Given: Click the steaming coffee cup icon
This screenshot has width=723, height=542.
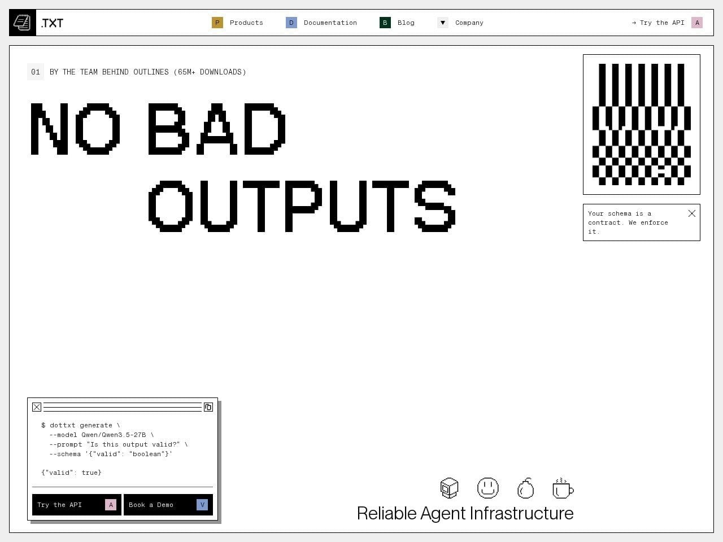Looking at the screenshot, I should click(x=563, y=488).
